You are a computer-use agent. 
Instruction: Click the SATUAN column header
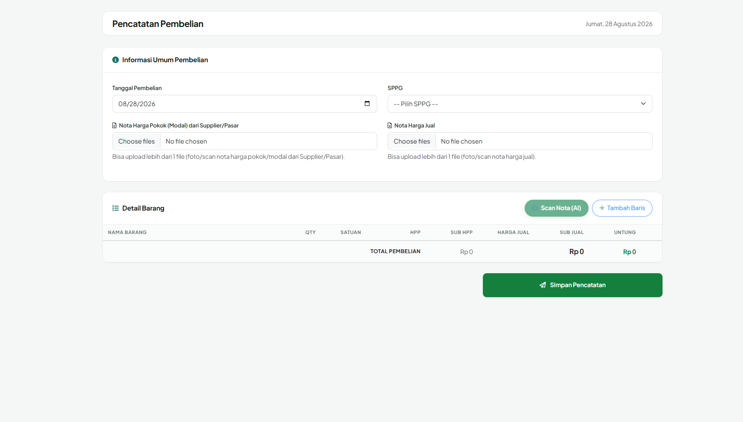(351, 232)
